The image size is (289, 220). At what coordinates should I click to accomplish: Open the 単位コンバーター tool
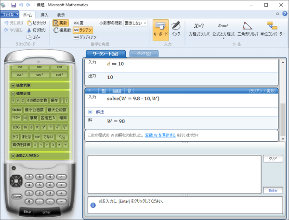point(273,29)
